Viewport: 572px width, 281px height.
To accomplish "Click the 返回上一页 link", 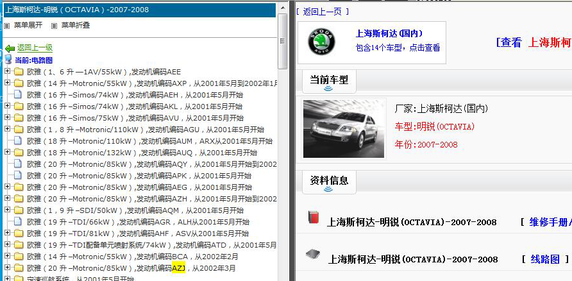I will coord(322,12).
